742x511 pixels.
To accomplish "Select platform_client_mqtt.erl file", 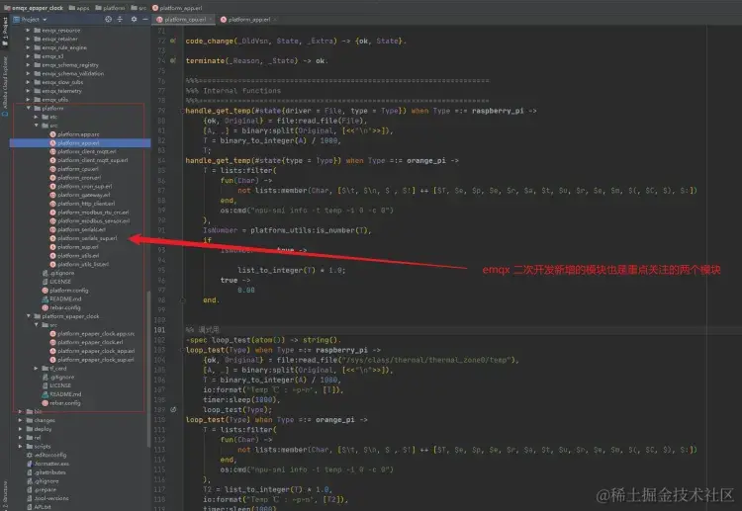I will (83, 152).
